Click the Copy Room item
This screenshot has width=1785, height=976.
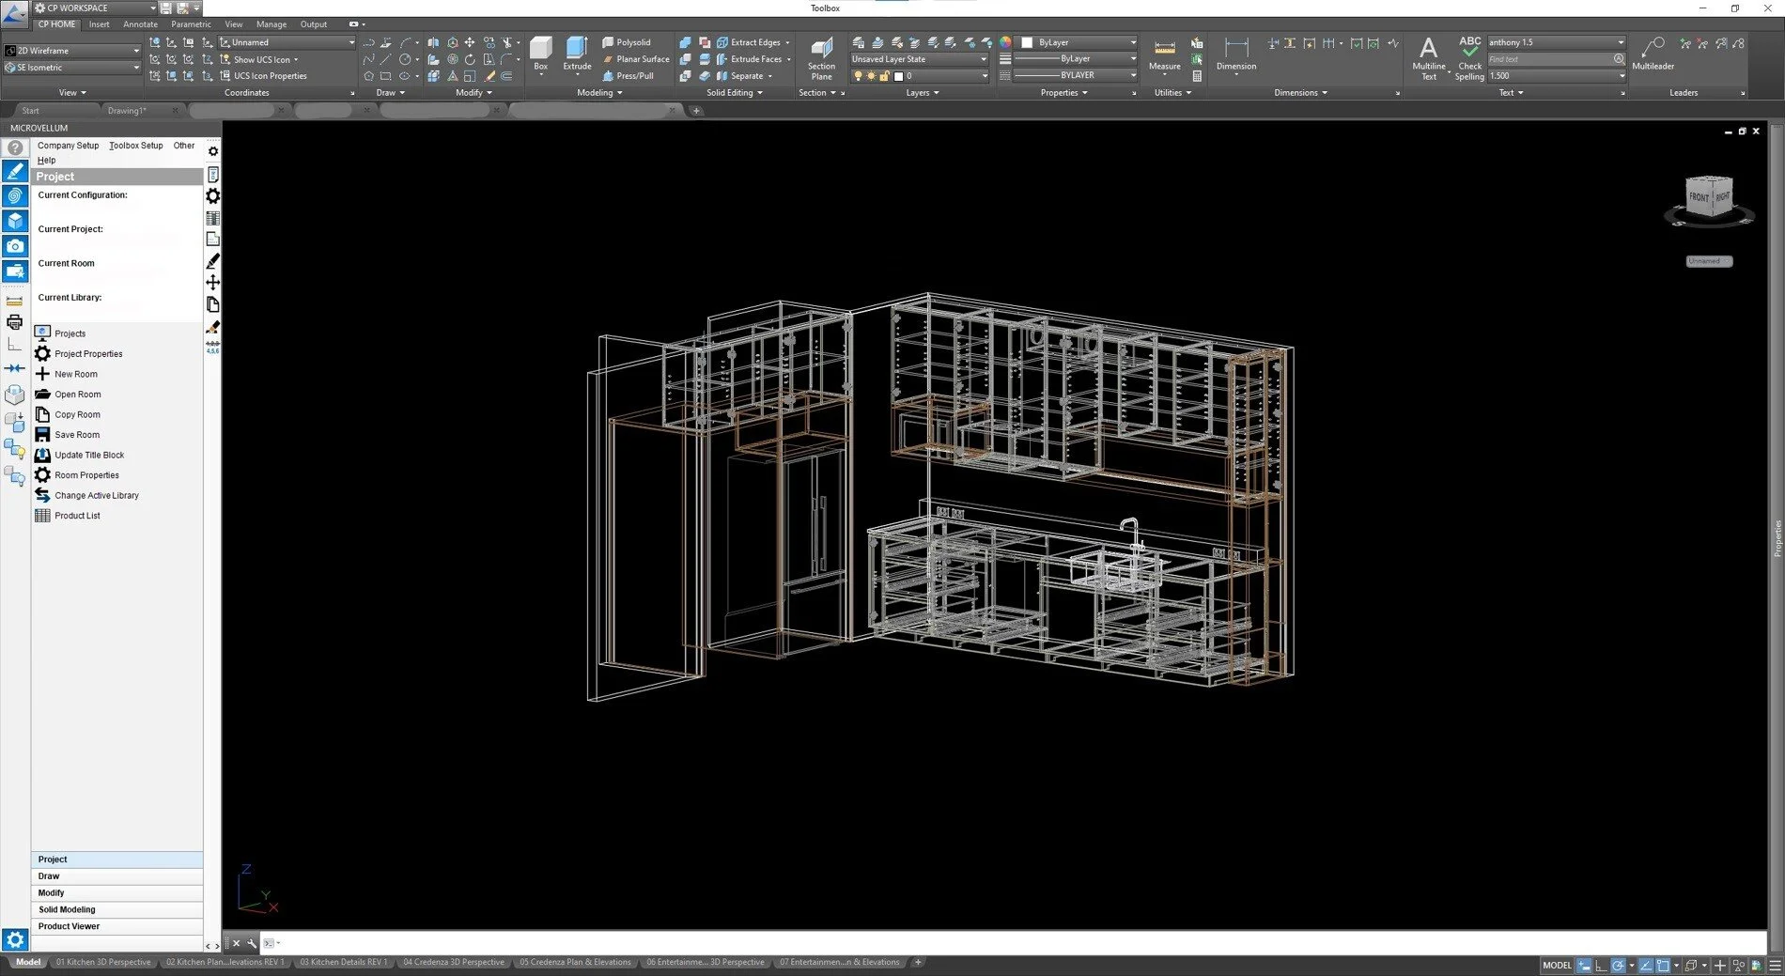tap(68, 414)
